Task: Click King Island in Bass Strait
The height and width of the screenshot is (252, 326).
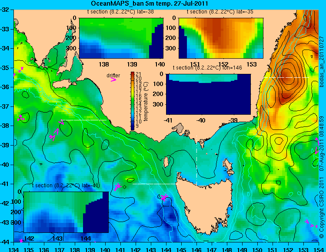Action: coord(166,162)
